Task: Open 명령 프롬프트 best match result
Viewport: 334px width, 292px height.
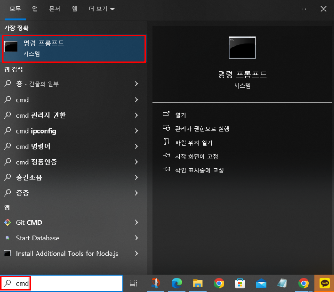Action: click(x=74, y=48)
